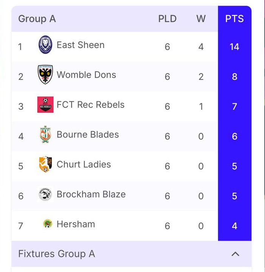The image size is (265, 272).
Task: Click the PLD column header
Action: pyautogui.click(x=167, y=19)
